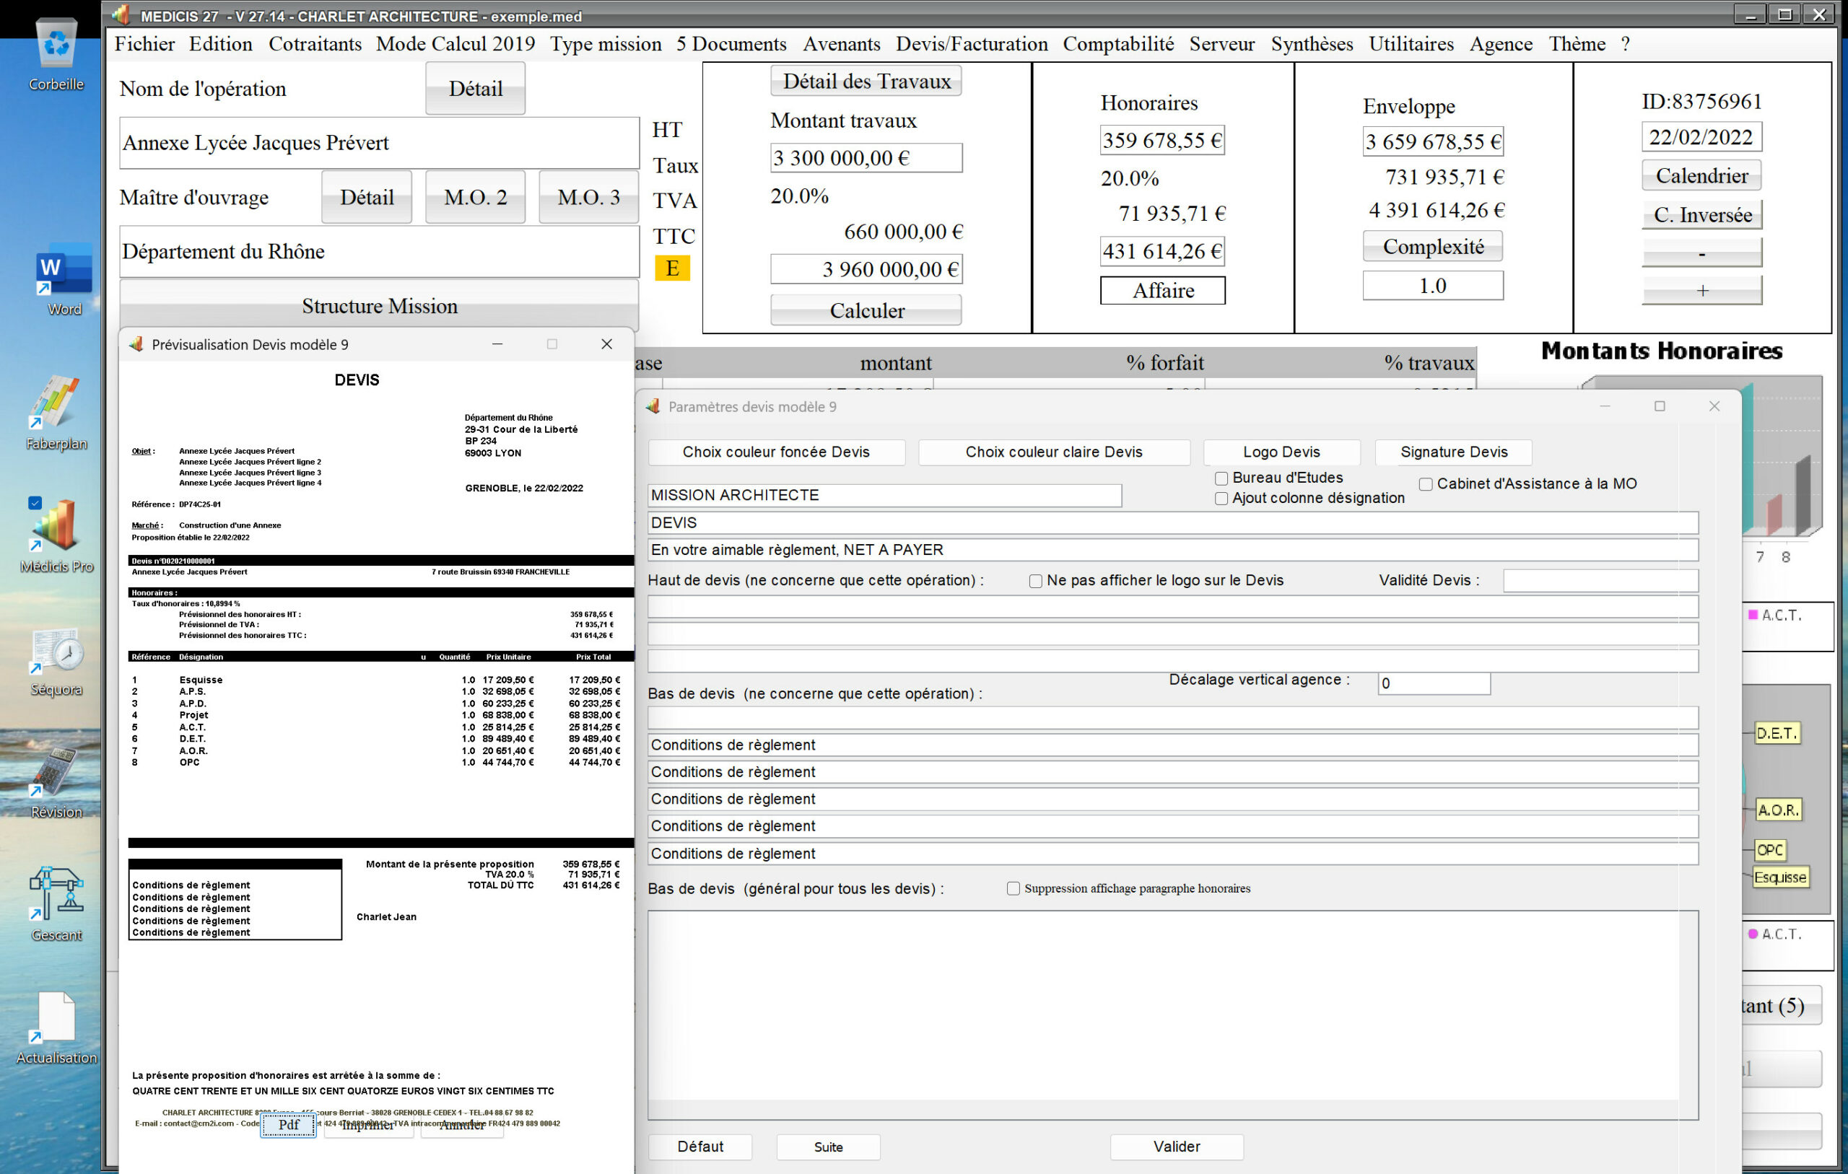The height and width of the screenshot is (1174, 1848).
Task: Open the Révision calculator shortcut
Action: coord(56,774)
